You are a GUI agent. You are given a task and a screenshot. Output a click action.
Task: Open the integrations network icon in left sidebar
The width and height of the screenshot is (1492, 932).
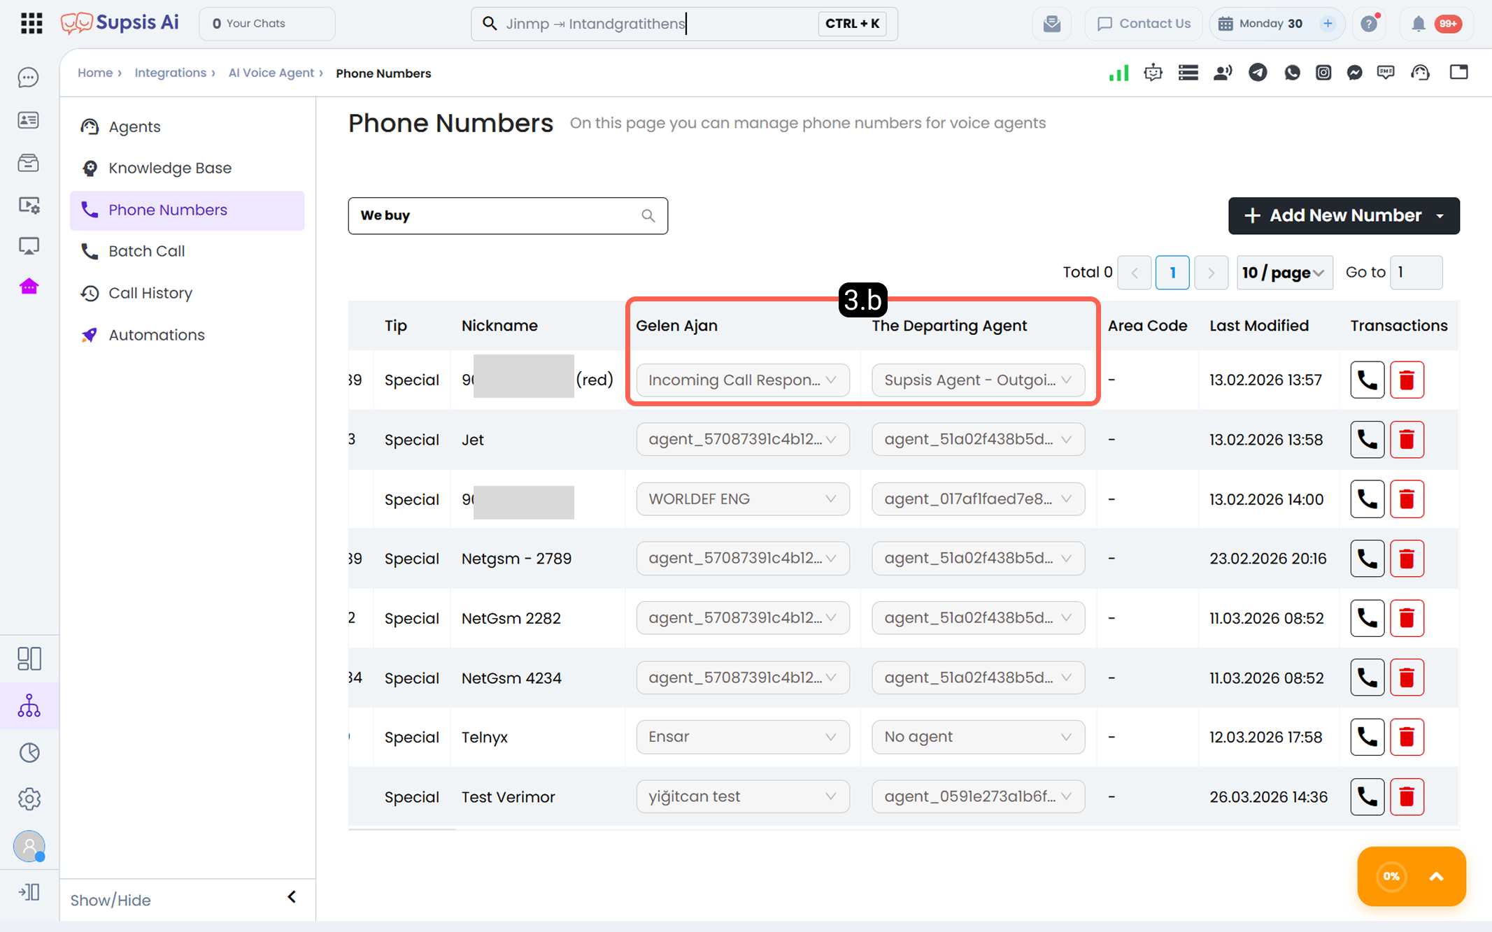[x=29, y=705]
